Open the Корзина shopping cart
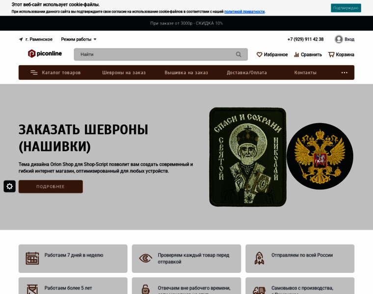Image resolution: width=373 pixels, height=294 pixels. click(x=331, y=54)
